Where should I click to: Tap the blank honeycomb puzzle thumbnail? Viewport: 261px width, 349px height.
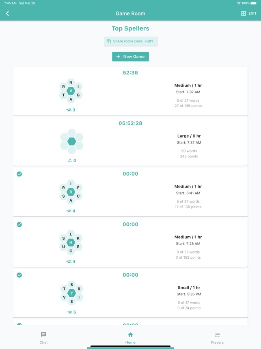71,141
